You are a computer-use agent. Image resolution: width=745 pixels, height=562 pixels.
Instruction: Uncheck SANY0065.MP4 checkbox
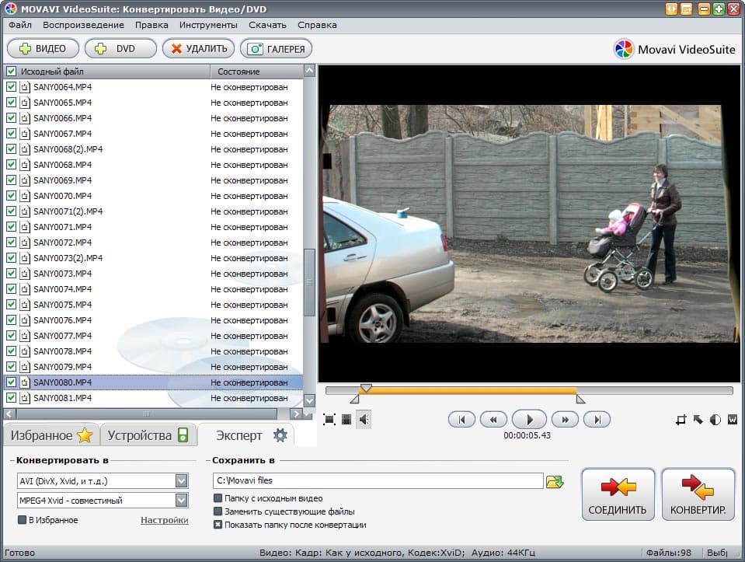coord(11,103)
